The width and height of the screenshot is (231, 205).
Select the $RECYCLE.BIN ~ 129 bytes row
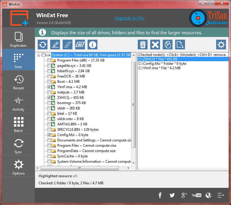coord(78,130)
